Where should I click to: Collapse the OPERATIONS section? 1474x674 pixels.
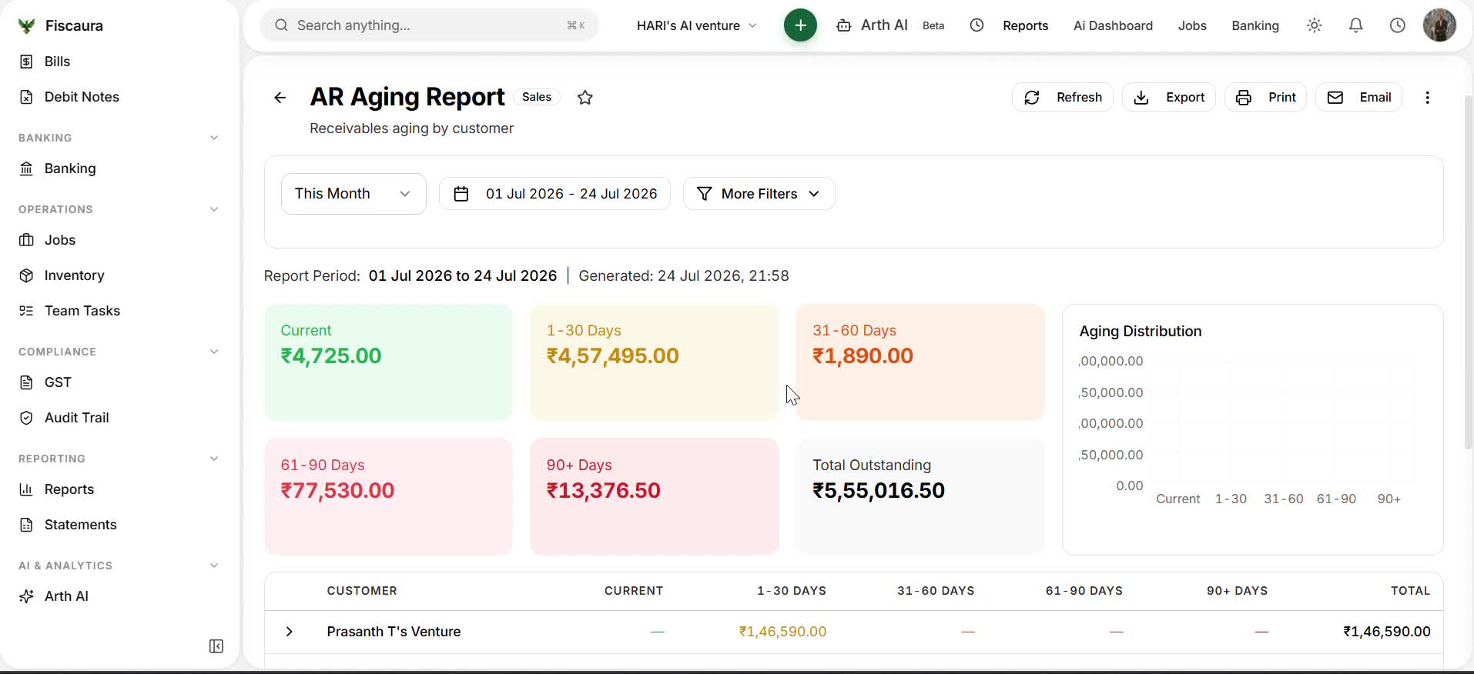pyautogui.click(x=214, y=209)
